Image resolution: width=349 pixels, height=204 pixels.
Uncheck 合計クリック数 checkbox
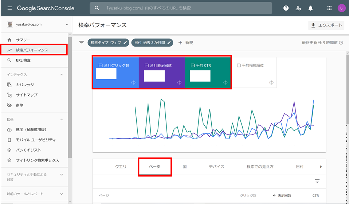101,65
